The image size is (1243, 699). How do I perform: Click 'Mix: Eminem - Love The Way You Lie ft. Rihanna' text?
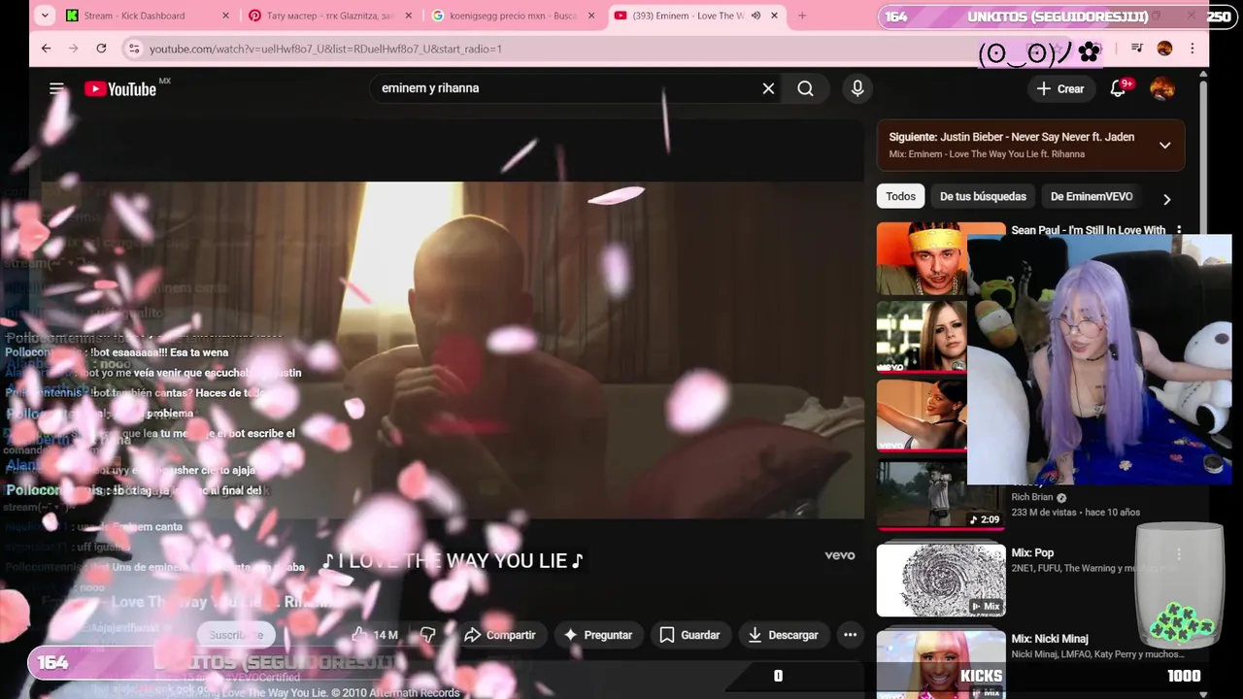coord(987,154)
